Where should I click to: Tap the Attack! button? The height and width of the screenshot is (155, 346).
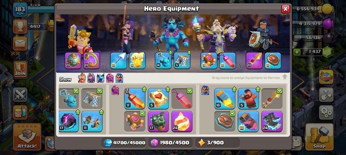point(27,137)
